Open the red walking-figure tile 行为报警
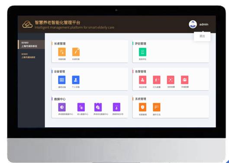229x163 pixels. pos(157,80)
